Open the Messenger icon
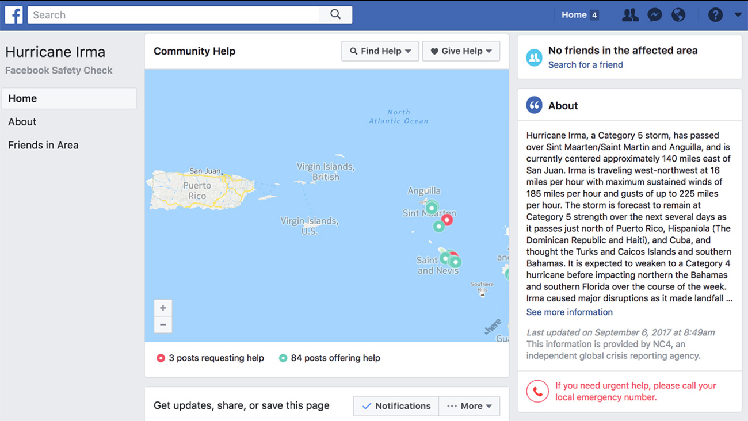 tap(654, 14)
